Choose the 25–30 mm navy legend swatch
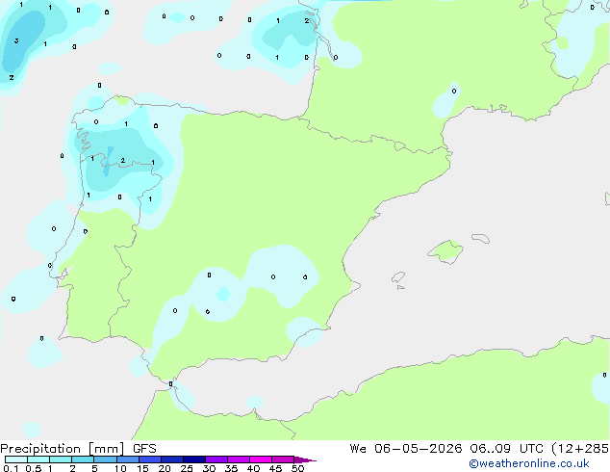Screen dimensions: 610x472 pyautogui.click(x=194, y=459)
